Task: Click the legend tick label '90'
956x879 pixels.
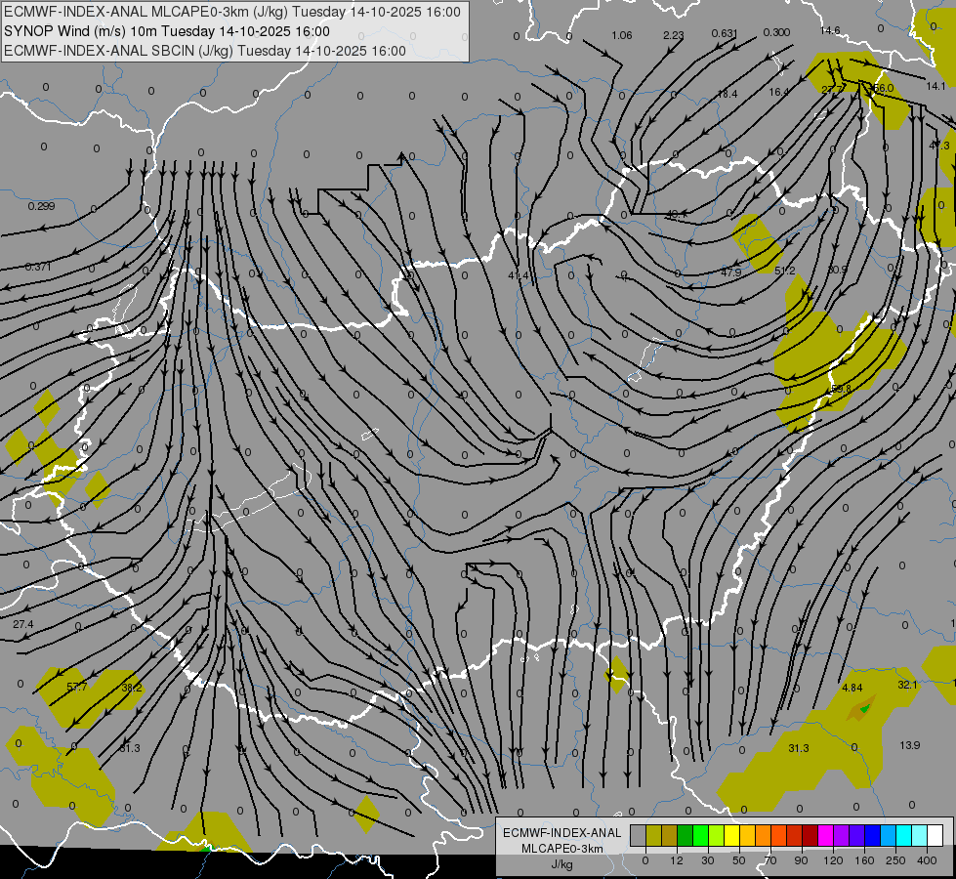Action: click(801, 860)
